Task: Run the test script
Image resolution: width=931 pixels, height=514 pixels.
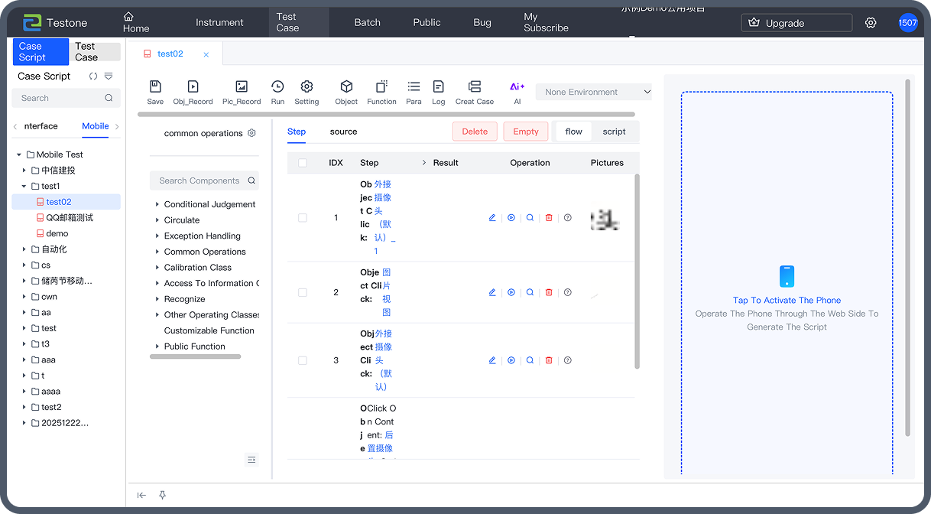Action: (x=277, y=87)
